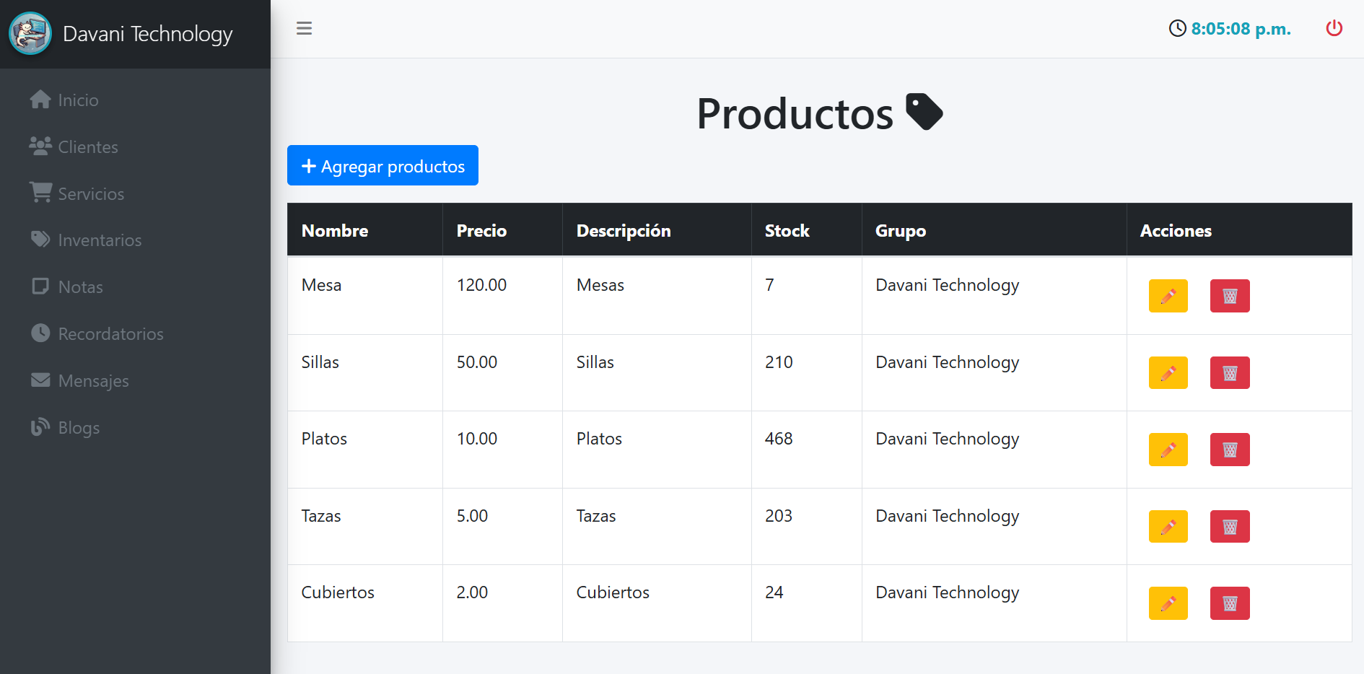Open Mensajes via the envelope icon
Image resolution: width=1364 pixels, height=674 pixels.
pos(41,380)
